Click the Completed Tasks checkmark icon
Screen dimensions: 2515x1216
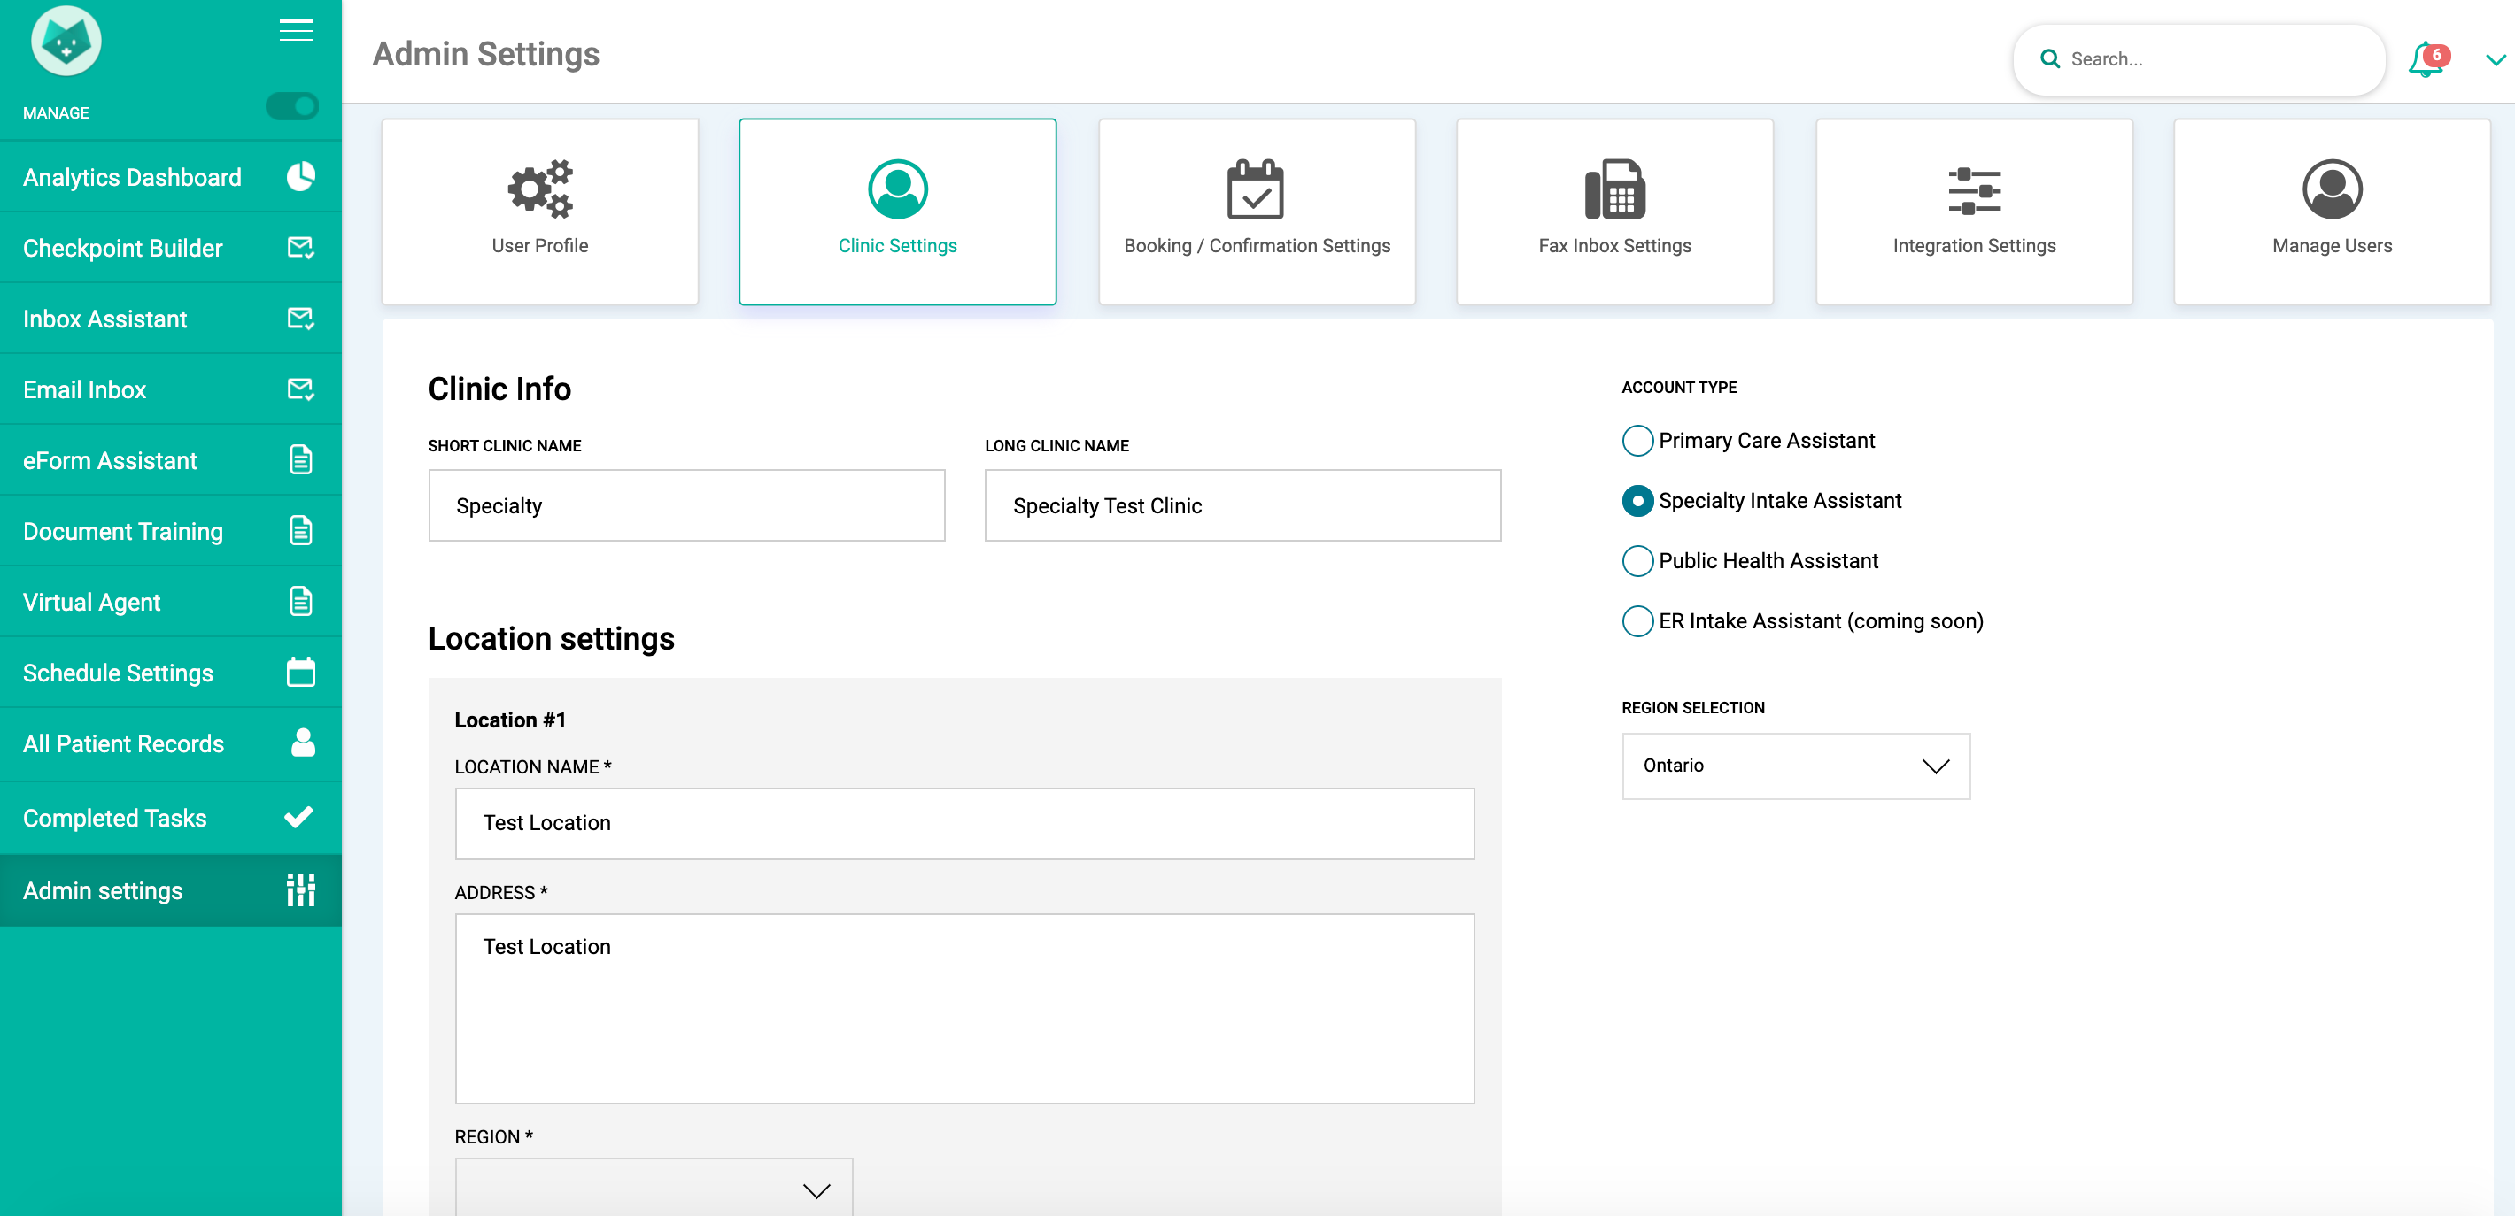298,817
